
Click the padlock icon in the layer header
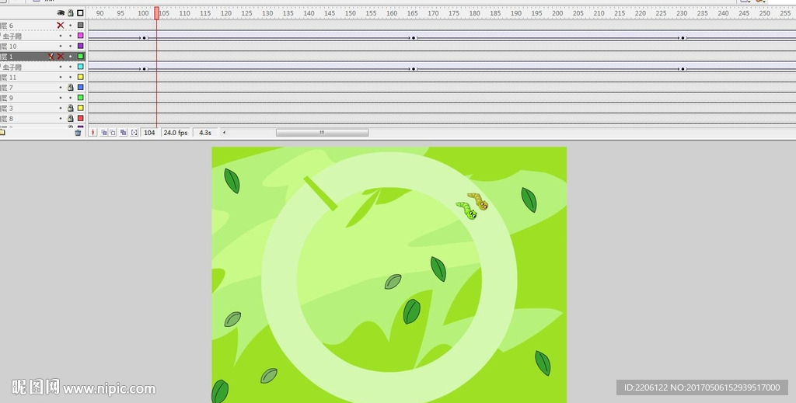click(71, 13)
